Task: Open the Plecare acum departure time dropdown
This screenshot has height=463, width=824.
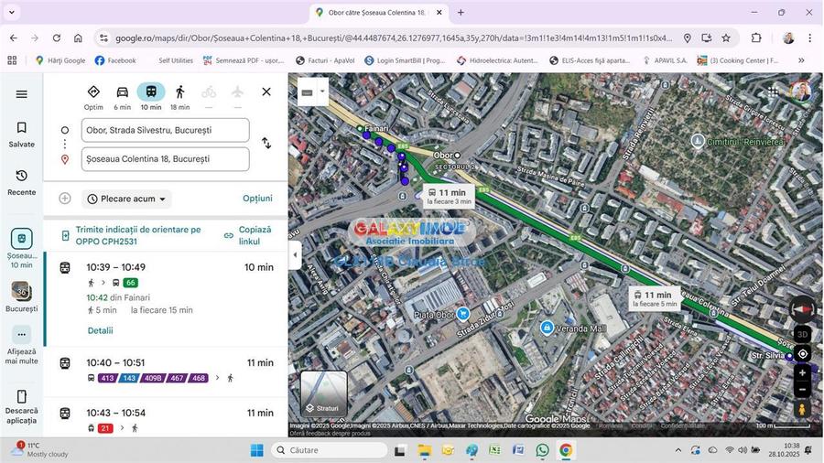Action: click(126, 199)
